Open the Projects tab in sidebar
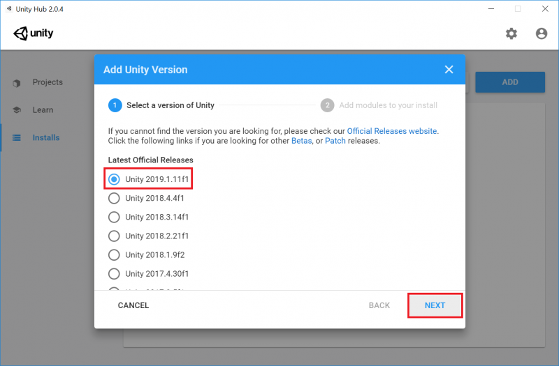The image size is (559, 366). click(x=48, y=82)
